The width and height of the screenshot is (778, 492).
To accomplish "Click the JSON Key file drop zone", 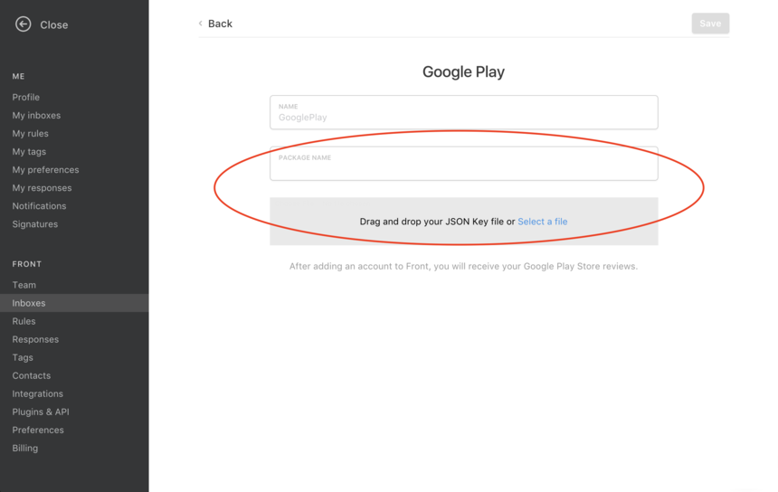I will coord(463,222).
